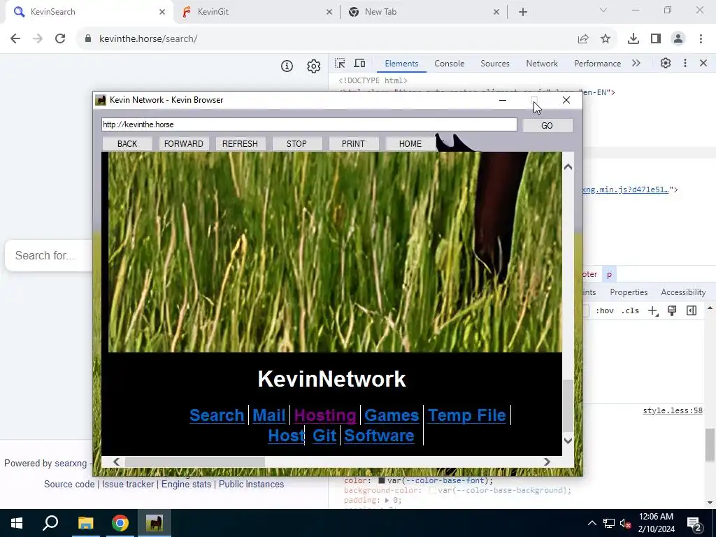This screenshot has width=716, height=537.
Task: Open the Temp File link
Action: pyautogui.click(x=466, y=415)
